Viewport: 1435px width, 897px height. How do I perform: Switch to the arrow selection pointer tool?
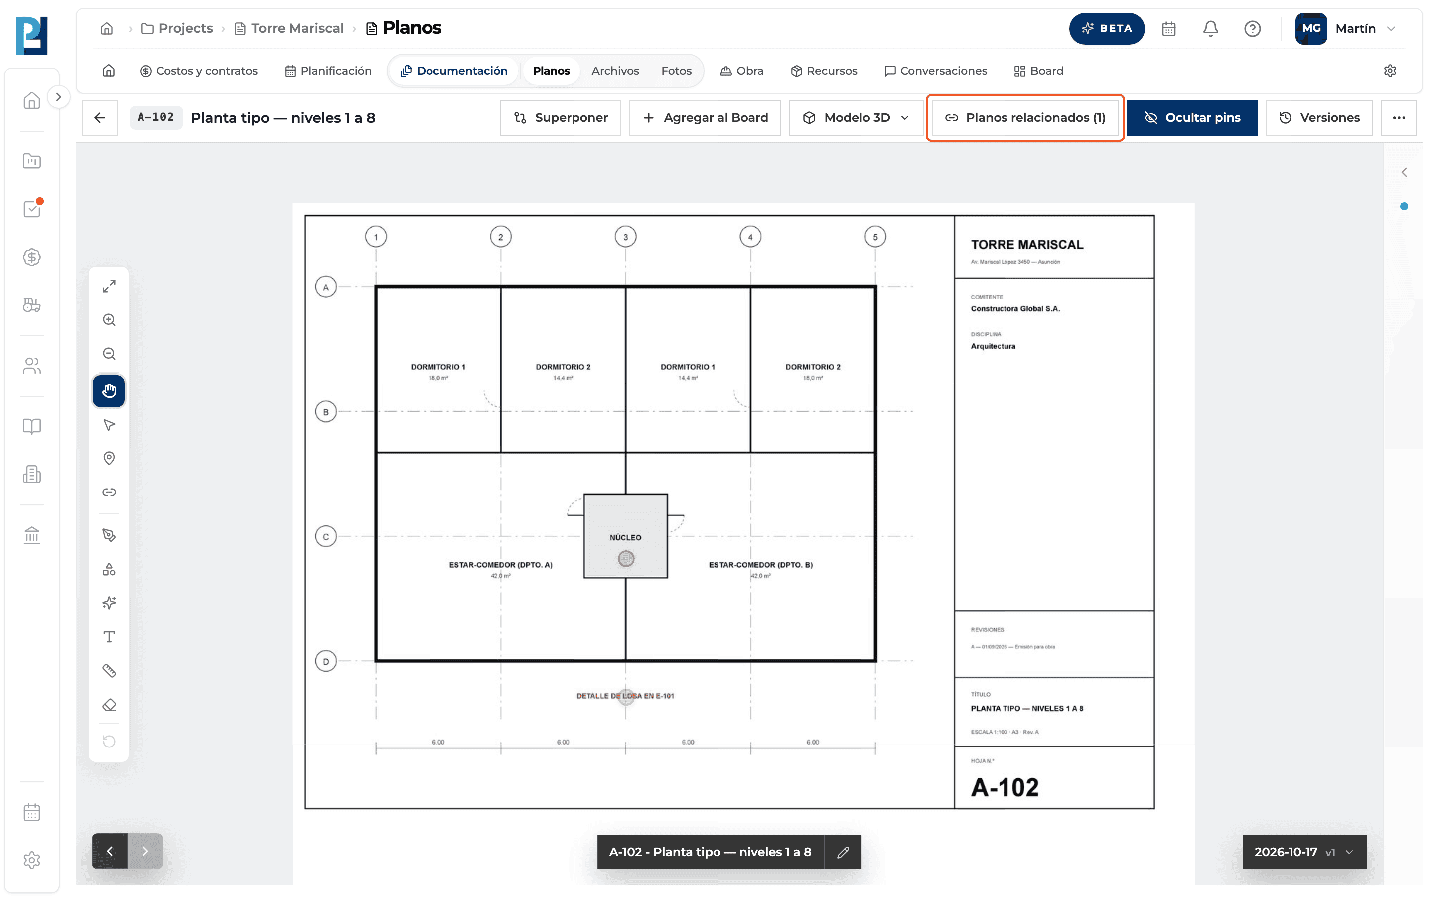tap(109, 425)
